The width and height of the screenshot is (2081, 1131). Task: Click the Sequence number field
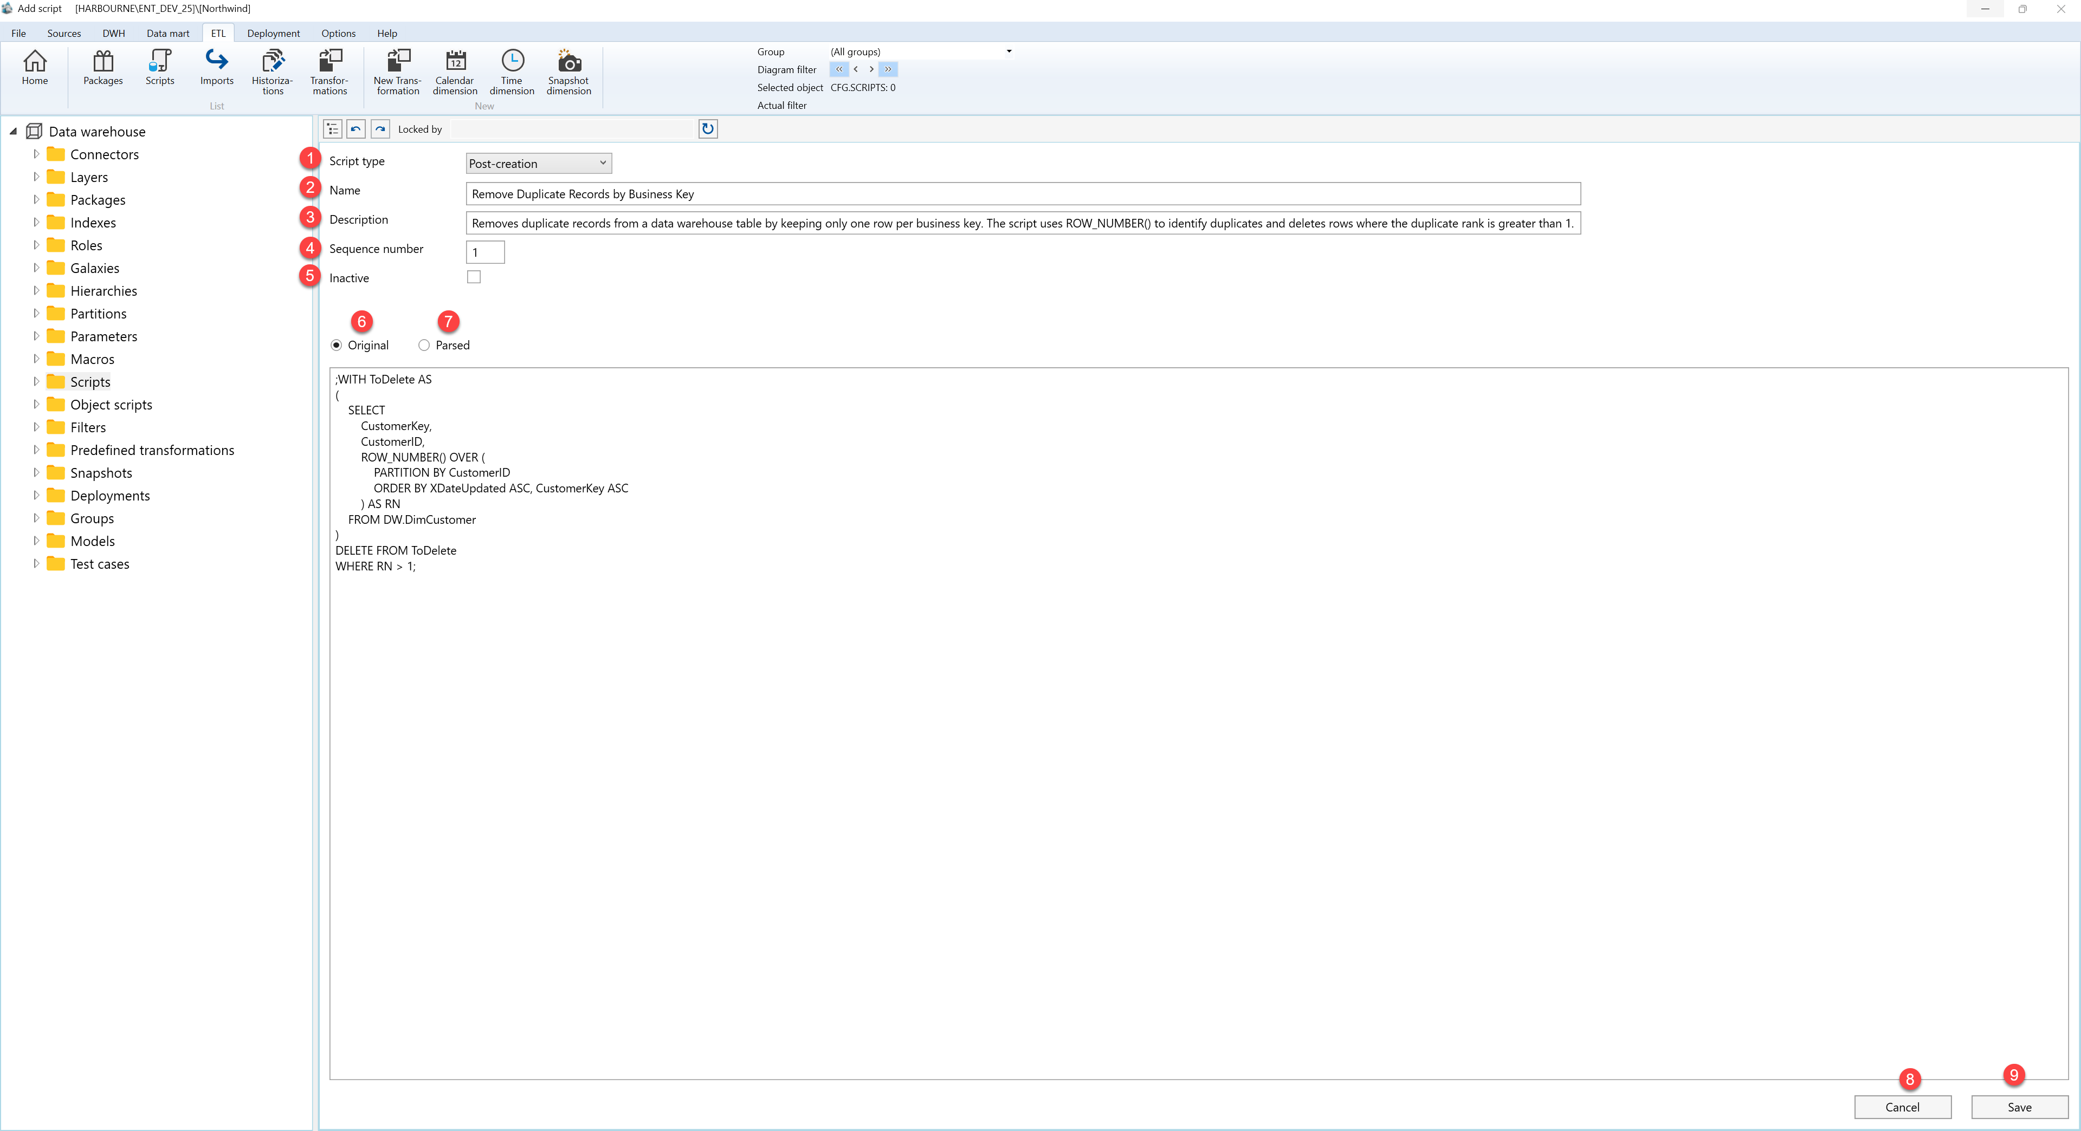[486, 252]
